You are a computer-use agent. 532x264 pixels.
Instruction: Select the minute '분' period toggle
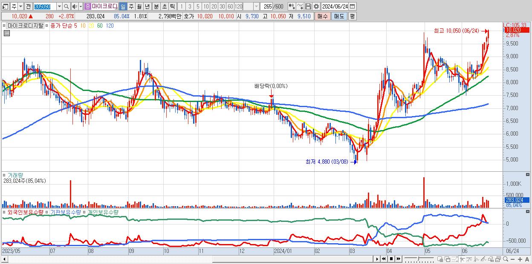click(156, 6)
